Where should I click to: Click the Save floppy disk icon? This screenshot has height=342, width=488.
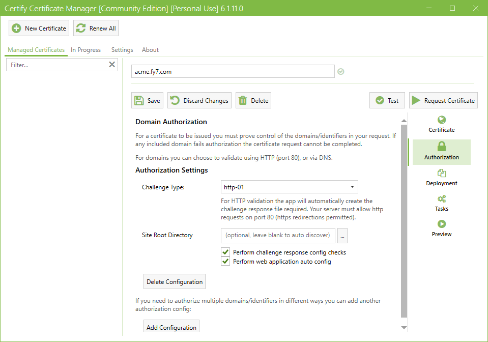coord(139,101)
